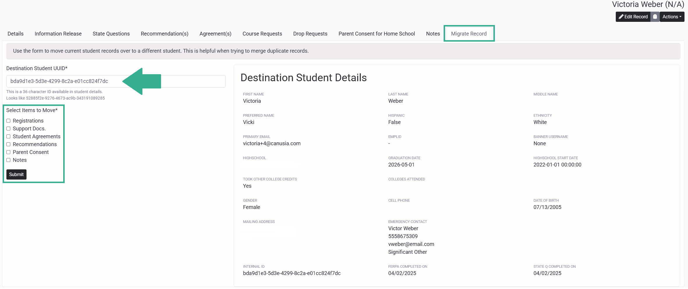Image resolution: width=688 pixels, height=289 pixels.
Task: Enable the Support Docs. checkbox
Action: tap(8, 129)
